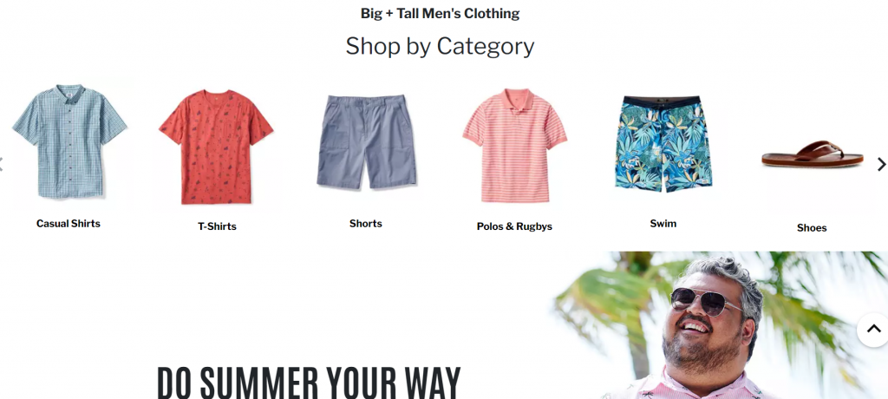The width and height of the screenshot is (888, 399).
Task: Choose the gray shorts image
Action: point(367,141)
